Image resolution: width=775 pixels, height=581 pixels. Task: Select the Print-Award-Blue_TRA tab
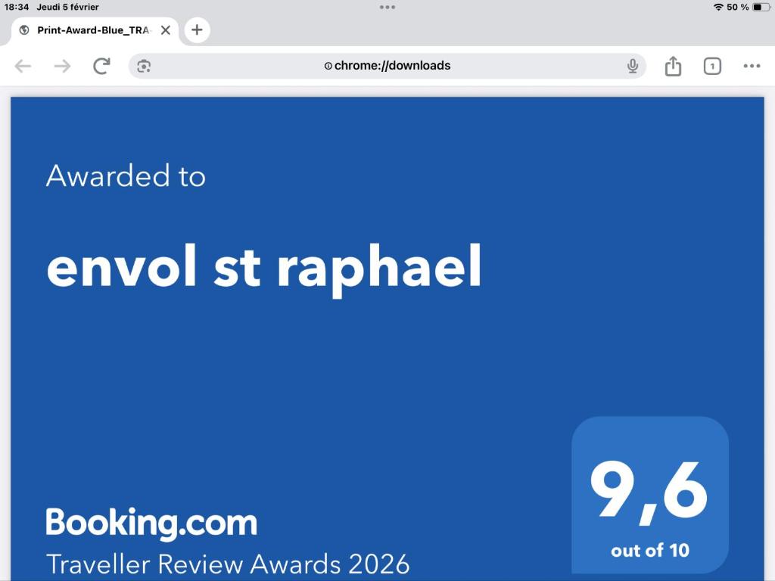(x=95, y=30)
